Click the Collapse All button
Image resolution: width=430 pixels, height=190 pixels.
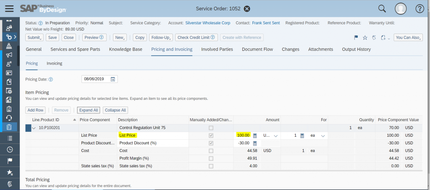click(x=115, y=110)
